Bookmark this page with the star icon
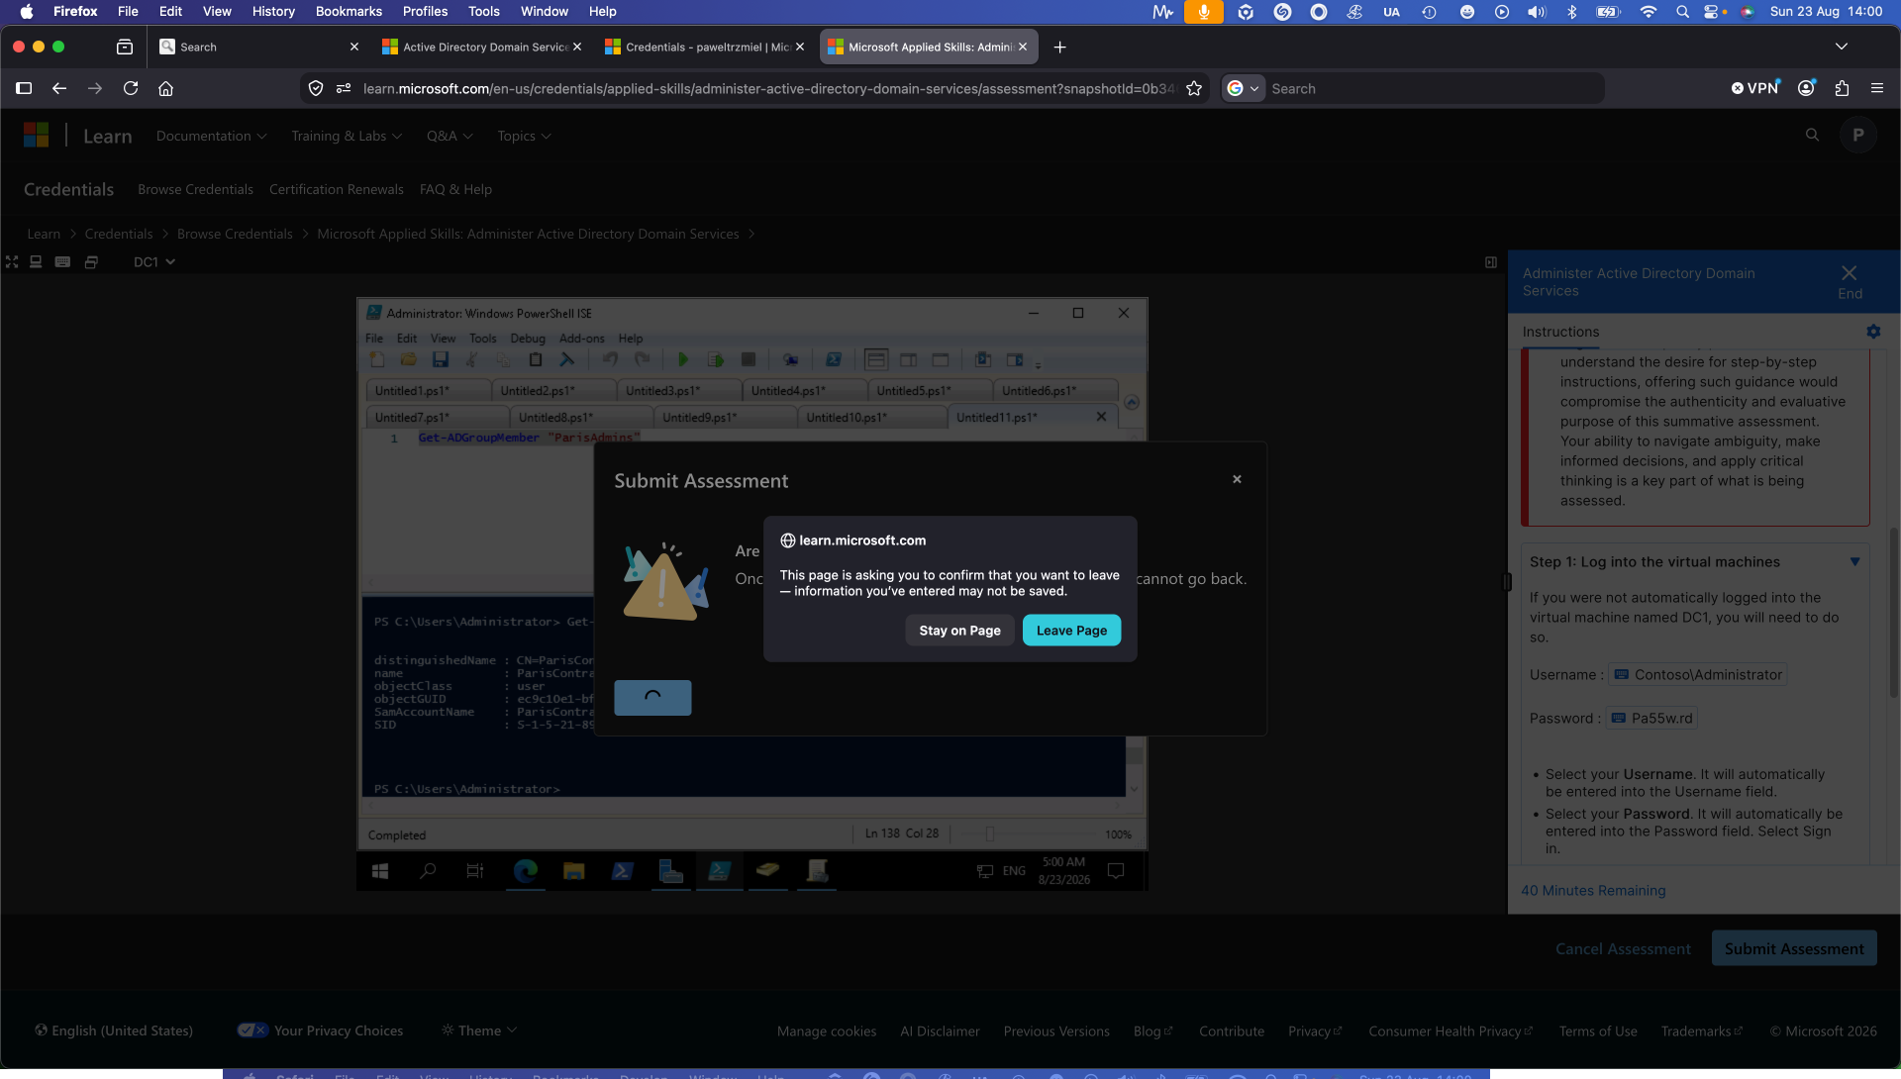Image resolution: width=1901 pixels, height=1079 pixels. (x=1194, y=88)
